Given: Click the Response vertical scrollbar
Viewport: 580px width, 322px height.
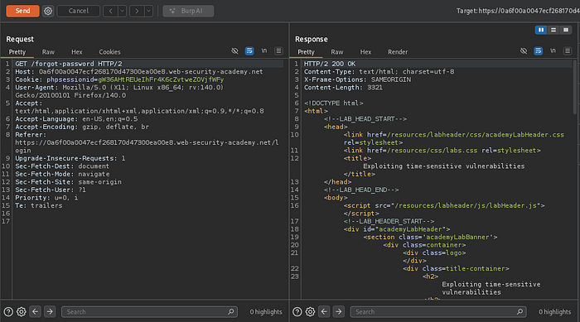Looking at the screenshot, I should tap(576, 87).
